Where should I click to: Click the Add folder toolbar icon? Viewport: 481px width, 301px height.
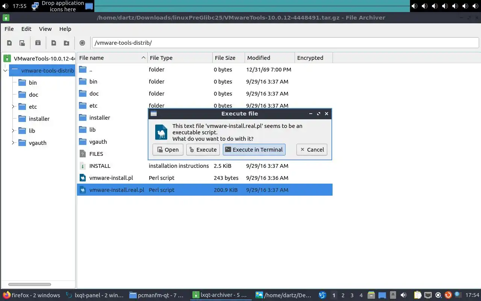(67, 43)
